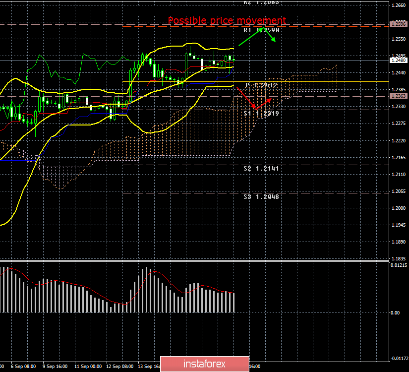
Task: Click the 12 Sep 08:00 time label
Action: coord(119,367)
